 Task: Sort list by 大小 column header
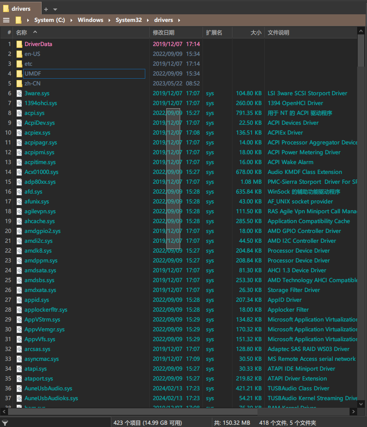[256, 33]
